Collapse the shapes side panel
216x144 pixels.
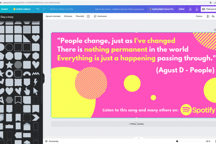[44, 79]
